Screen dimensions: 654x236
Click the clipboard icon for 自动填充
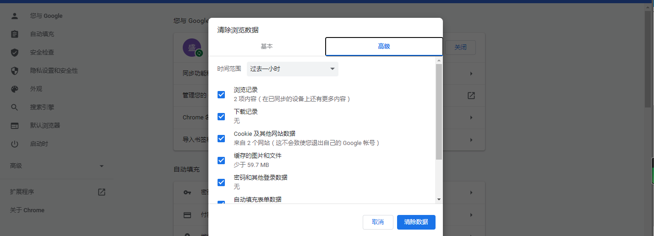pyautogui.click(x=15, y=34)
